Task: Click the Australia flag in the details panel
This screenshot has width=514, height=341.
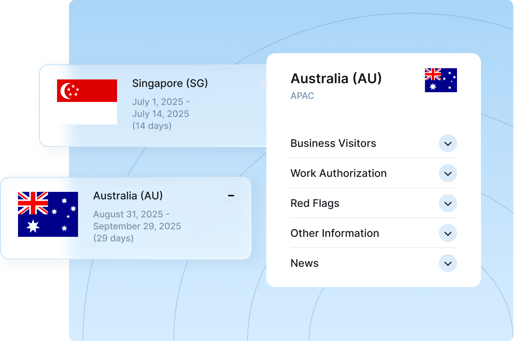Action: pos(440,80)
